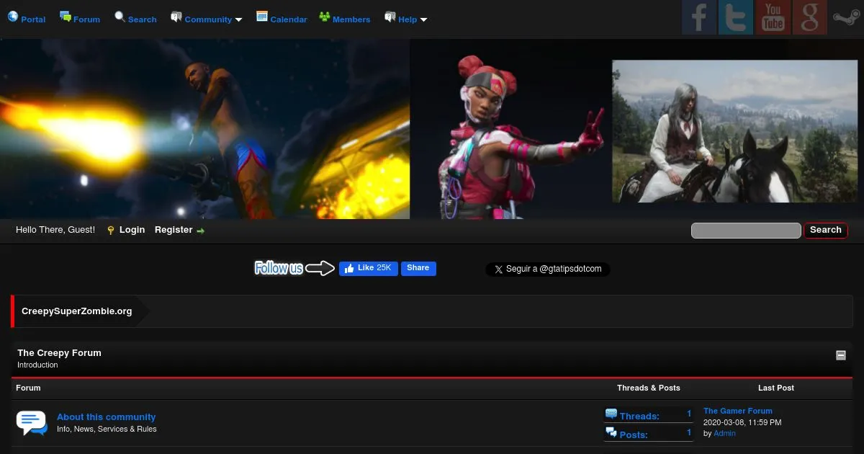Screen dimensions: 864x454
Task: Click the Calendar icon in navigation
Action: point(262,17)
